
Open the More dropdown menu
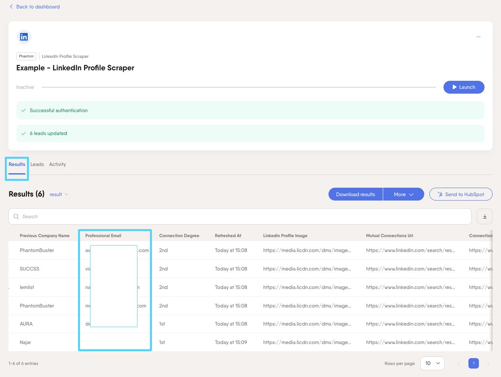404,194
